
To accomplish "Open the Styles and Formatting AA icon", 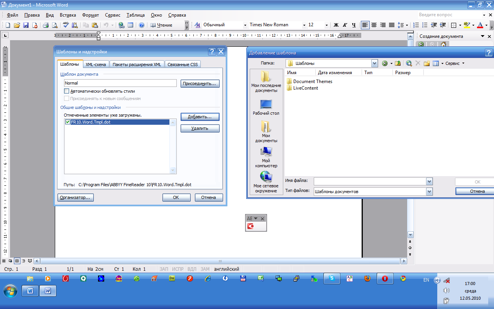I will [x=197, y=25].
